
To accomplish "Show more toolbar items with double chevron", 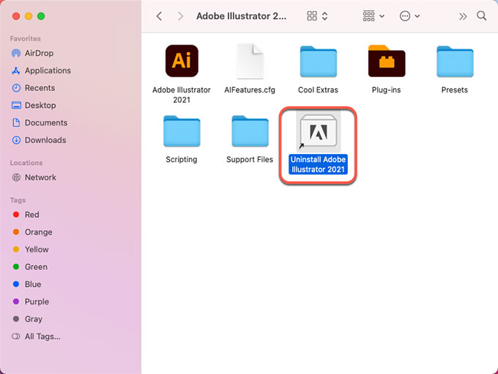I will (463, 16).
